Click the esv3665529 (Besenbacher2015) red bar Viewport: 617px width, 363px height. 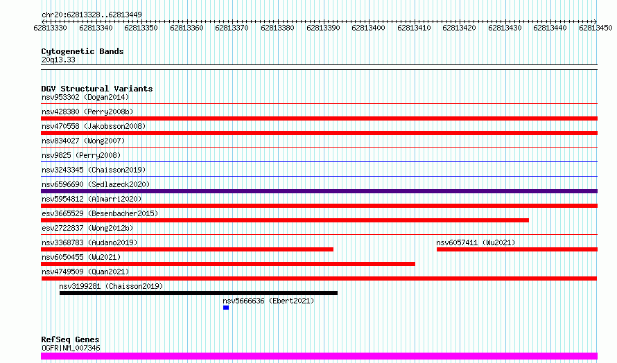pos(285,220)
